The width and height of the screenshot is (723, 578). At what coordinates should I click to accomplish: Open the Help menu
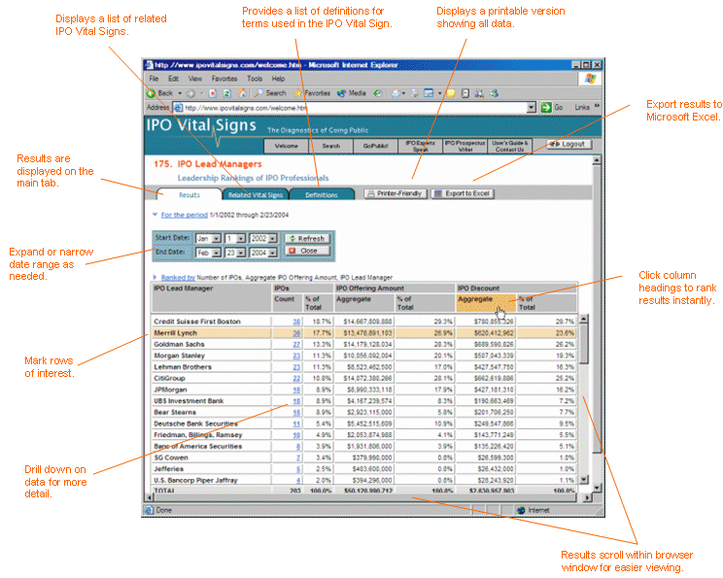pos(278,79)
